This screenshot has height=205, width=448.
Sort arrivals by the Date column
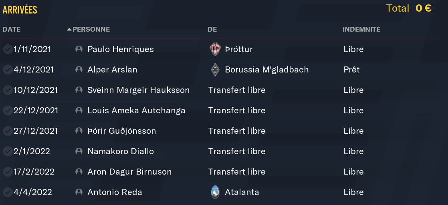11,29
